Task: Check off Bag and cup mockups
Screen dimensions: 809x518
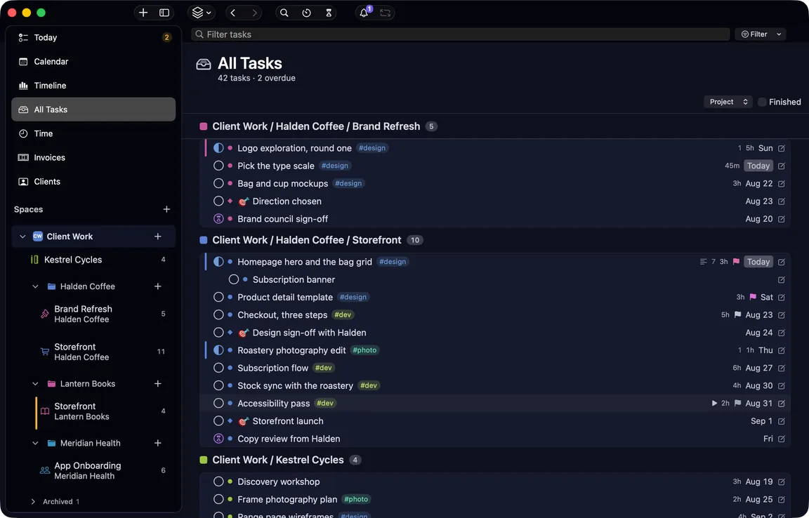Action: [219, 183]
